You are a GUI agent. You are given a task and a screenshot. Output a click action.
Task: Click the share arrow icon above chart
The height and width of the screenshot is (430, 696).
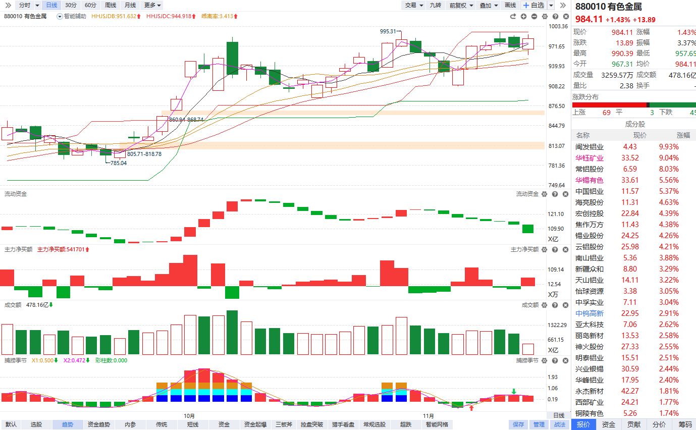[x=513, y=16]
